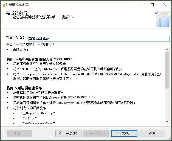Image resolution: width=172 pixels, height=141 pixels.
Task: Click the 完成该向导 page title
Action: pos(17,13)
